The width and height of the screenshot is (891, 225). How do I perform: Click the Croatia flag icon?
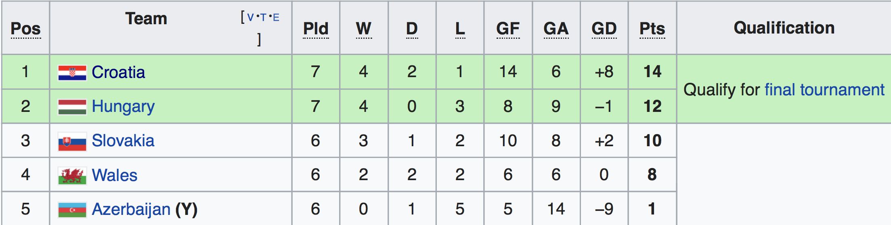tap(72, 73)
